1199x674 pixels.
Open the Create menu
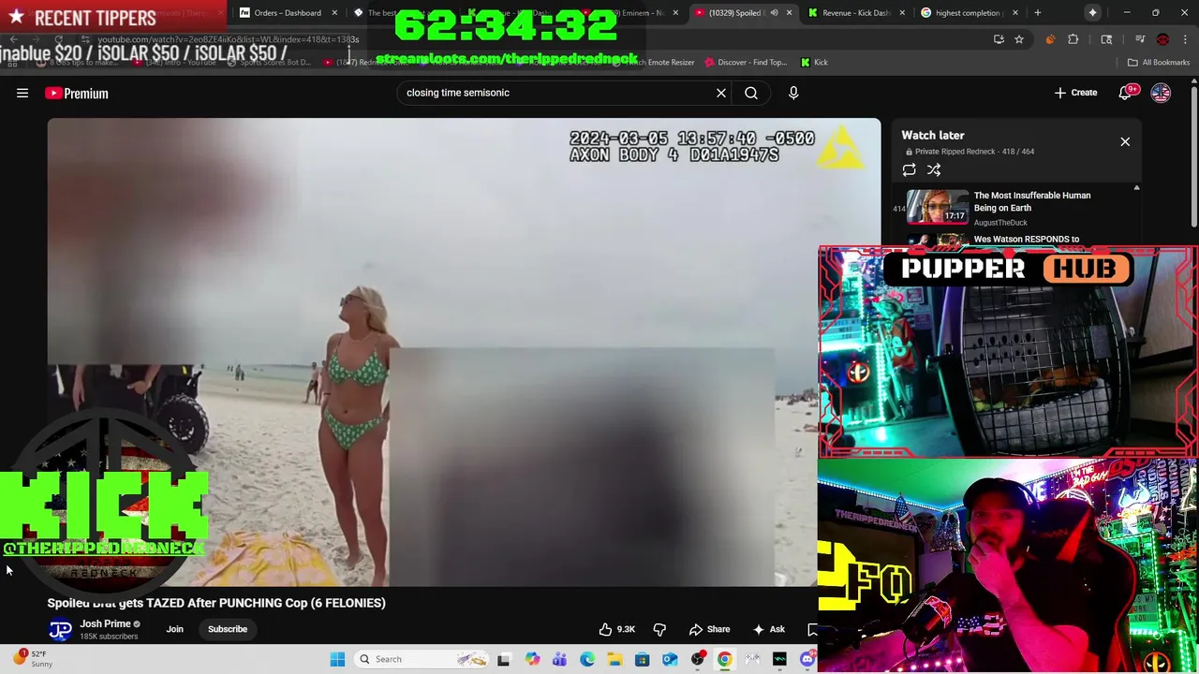point(1075,93)
